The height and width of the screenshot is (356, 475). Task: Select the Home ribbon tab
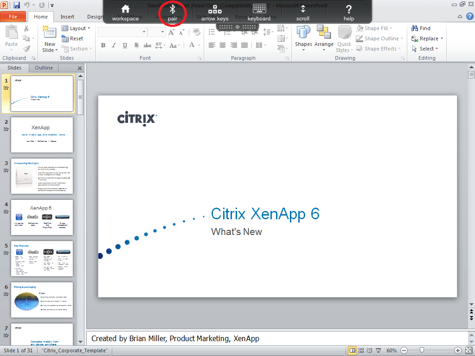click(41, 17)
